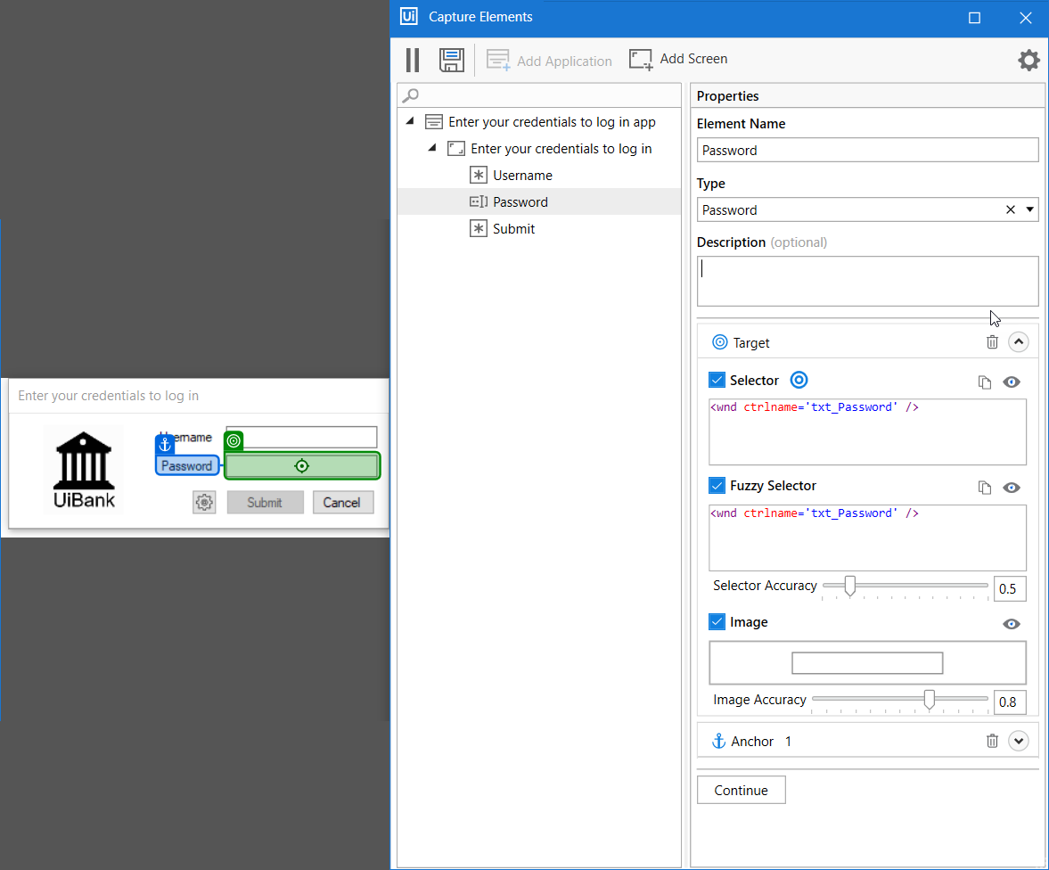Copy the Fuzzy Selector value

click(x=985, y=488)
